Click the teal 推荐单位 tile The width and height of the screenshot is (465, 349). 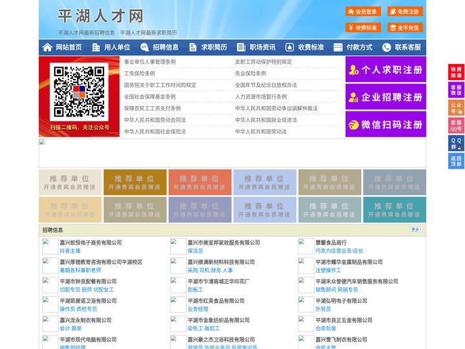[395, 210]
